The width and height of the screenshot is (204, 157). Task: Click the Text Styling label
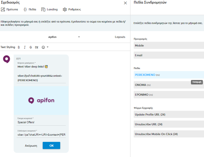(8, 47)
